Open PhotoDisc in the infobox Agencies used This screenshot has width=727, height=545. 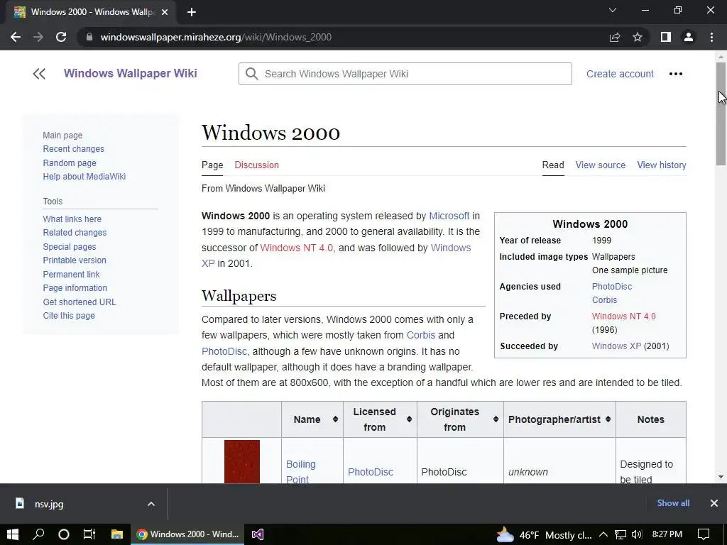(611, 287)
